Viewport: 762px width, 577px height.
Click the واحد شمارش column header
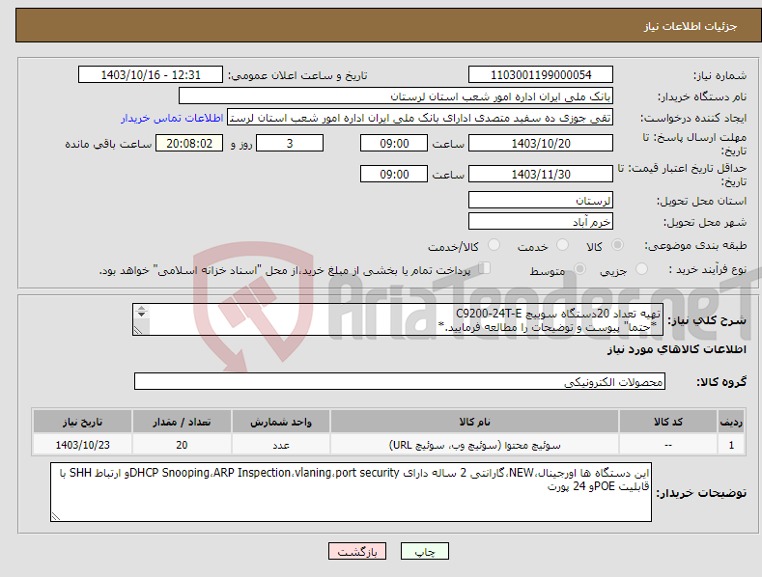(x=281, y=422)
